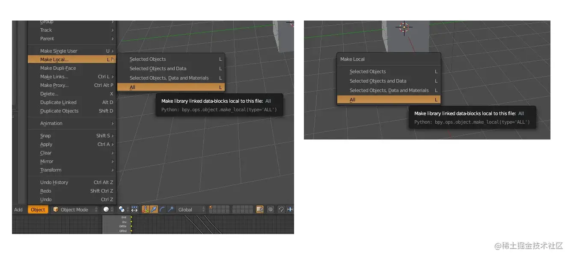The width and height of the screenshot is (571, 258).
Task: Open the viewport shading sphere dropdown
Action: (108, 209)
